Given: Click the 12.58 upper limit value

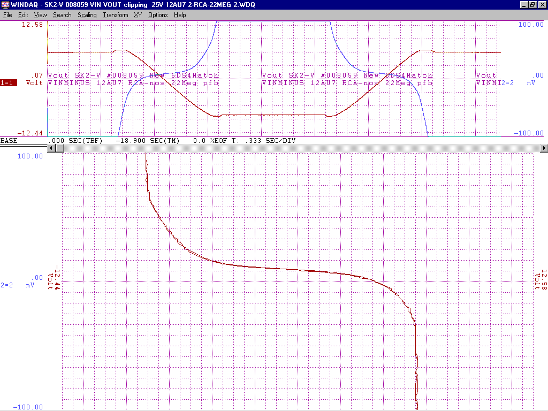Looking at the screenshot, I should click(33, 25).
